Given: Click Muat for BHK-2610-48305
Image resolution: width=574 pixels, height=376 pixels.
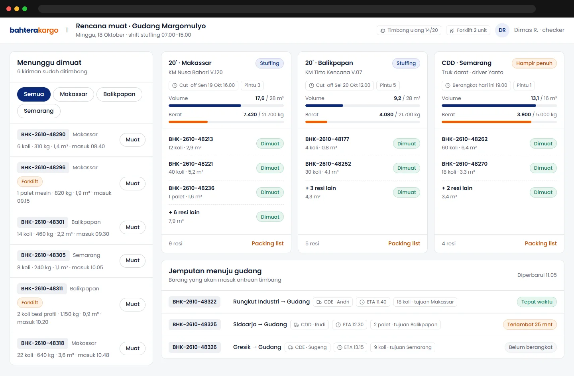Looking at the screenshot, I should click(x=133, y=260).
